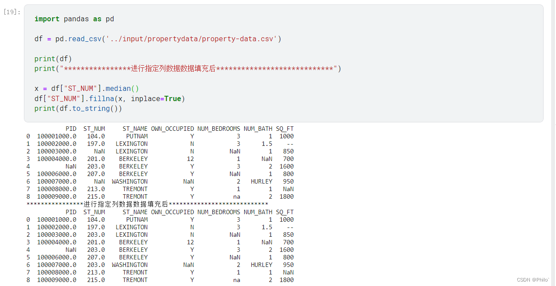Click the NUM_BEDROOMS header in the first output table
The image size is (556, 286).
219,129
